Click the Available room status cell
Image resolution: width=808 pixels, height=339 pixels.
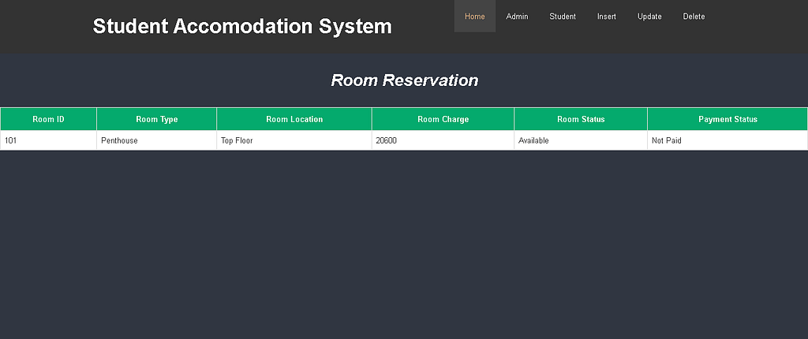coord(533,140)
